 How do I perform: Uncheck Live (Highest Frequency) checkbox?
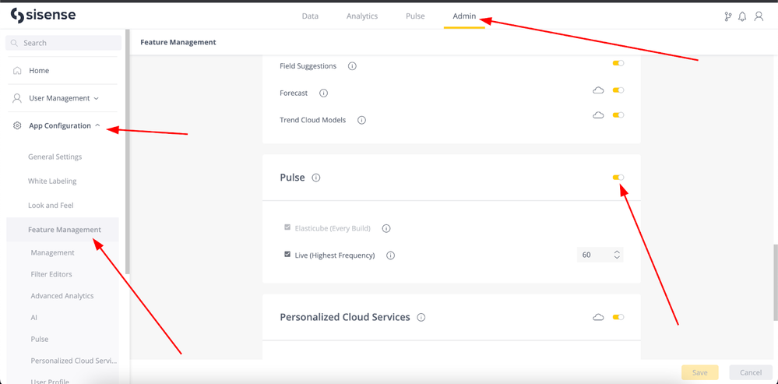coord(287,255)
